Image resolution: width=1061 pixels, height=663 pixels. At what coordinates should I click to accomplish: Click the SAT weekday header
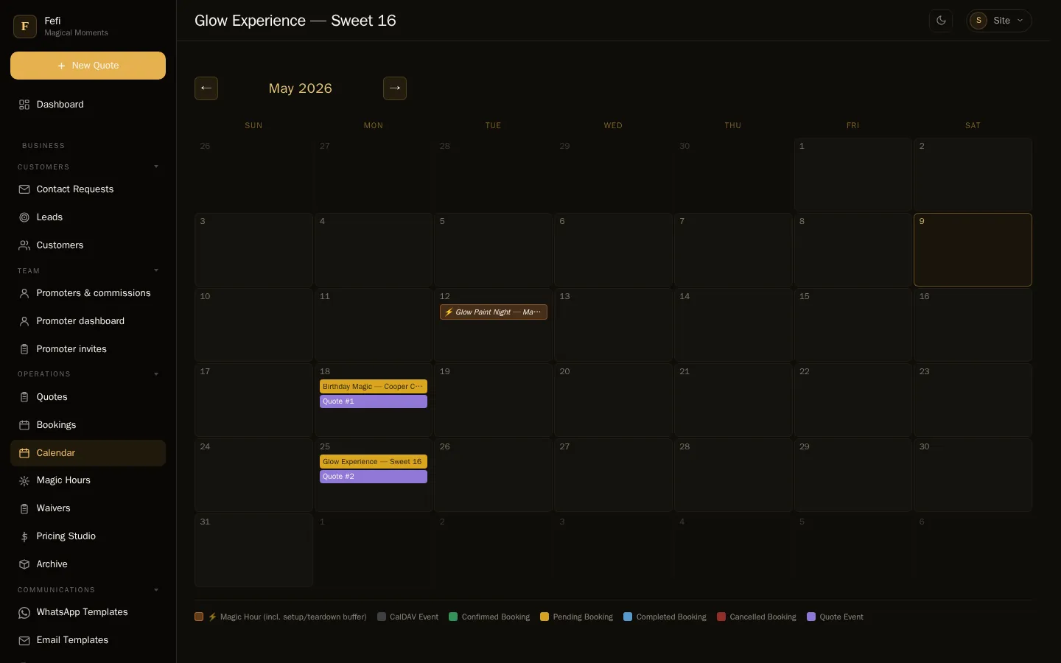click(973, 126)
